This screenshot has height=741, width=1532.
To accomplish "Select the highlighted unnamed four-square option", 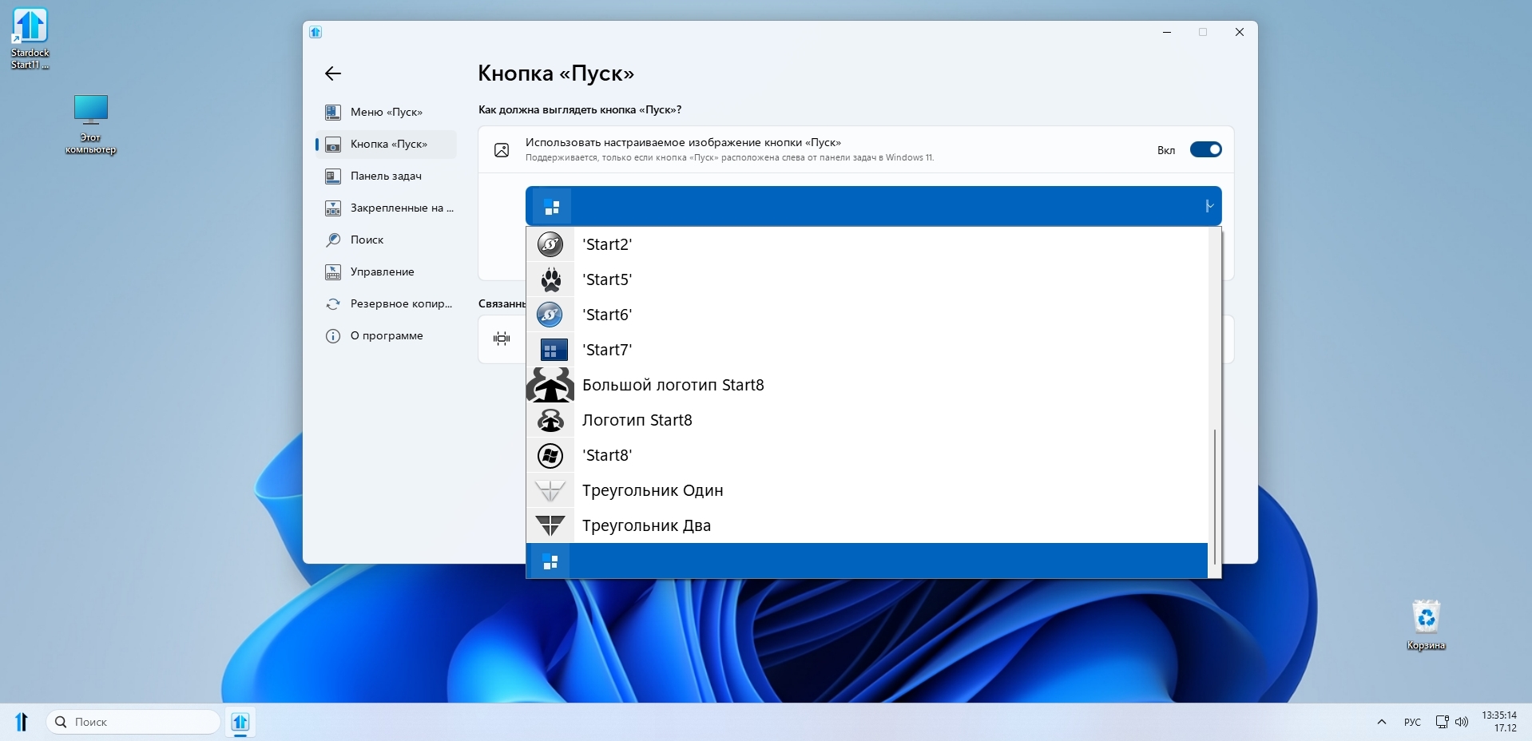I will [867, 561].
